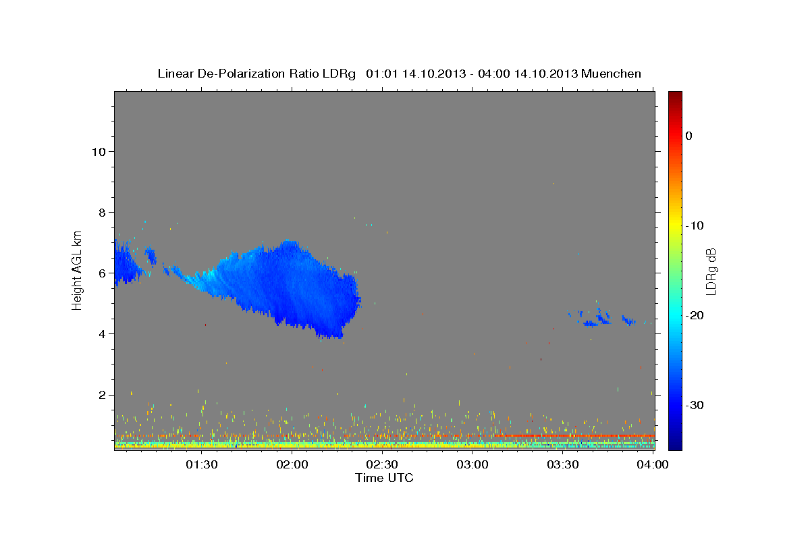Click the colorbar value -10
Screen dimensions: 810x540
[695, 225]
